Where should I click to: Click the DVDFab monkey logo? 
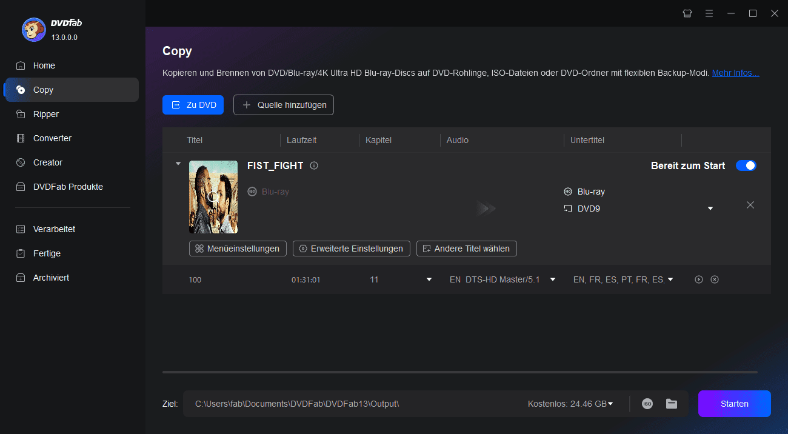point(34,29)
